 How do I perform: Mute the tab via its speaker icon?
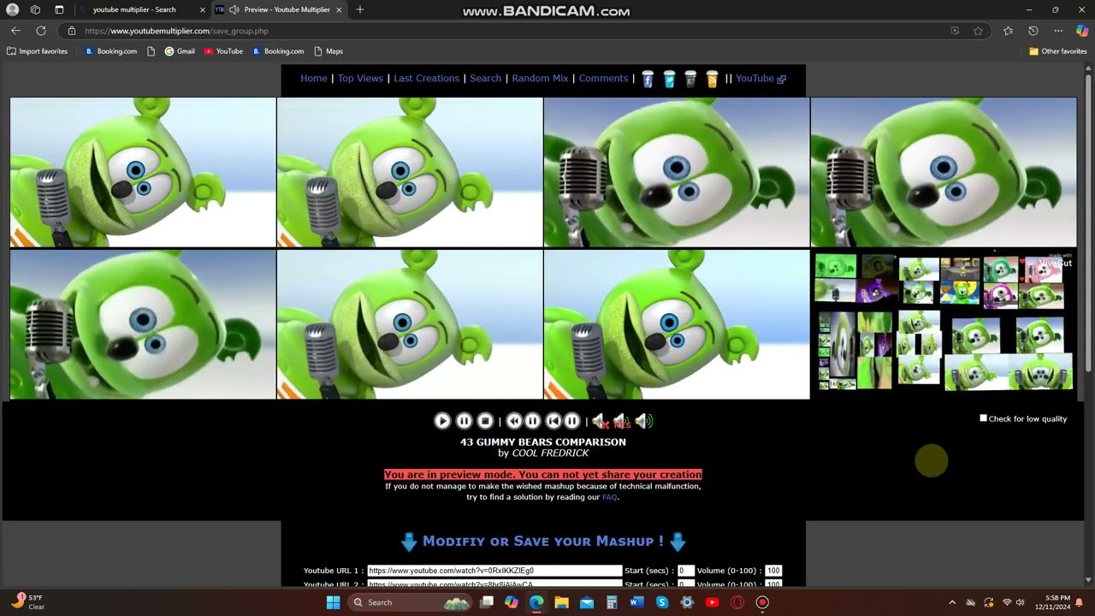pyautogui.click(x=234, y=9)
